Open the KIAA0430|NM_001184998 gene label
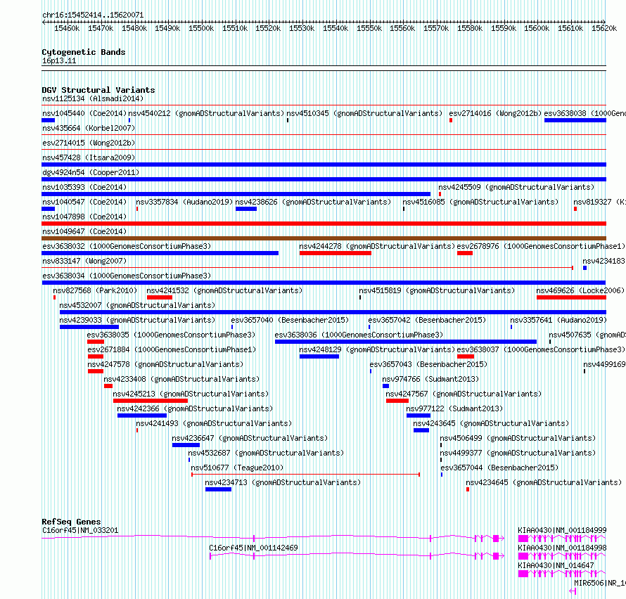This screenshot has width=626, height=599. 562,548
